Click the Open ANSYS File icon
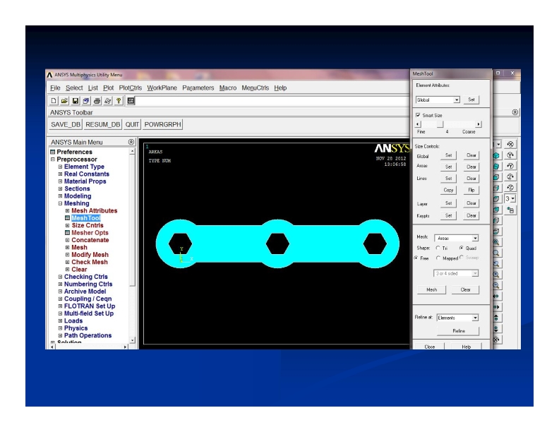This screenshot has height=432, width=559. pyautogui.click(x=64, y=101)
